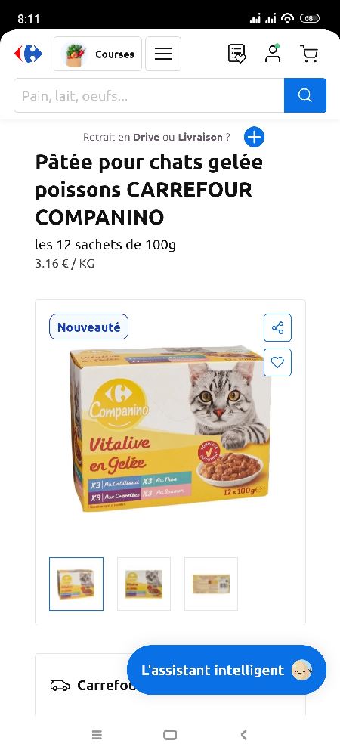
Task: Expand Drive or Livraison plus button
Action: coord(254,137)
